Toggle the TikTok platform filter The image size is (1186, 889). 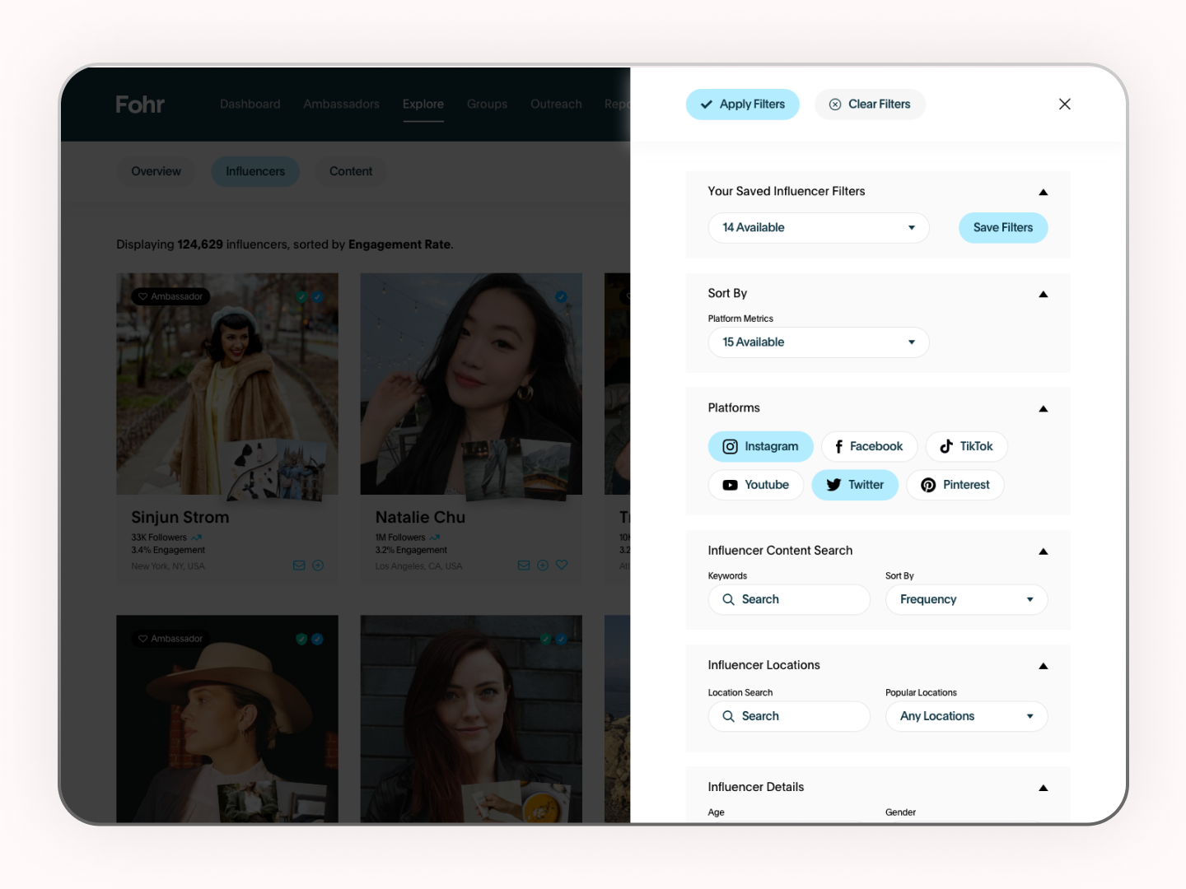point(966,446)
